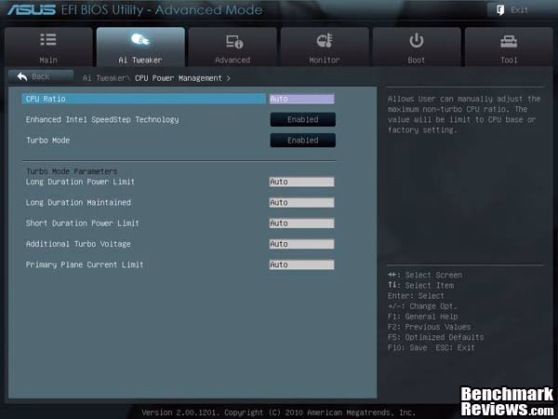Open the Main tab
558x419 pixels.
(48, 47)
